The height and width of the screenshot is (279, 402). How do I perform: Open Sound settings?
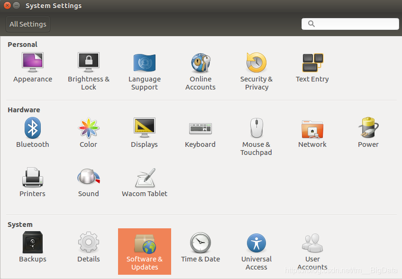point(89,182)
